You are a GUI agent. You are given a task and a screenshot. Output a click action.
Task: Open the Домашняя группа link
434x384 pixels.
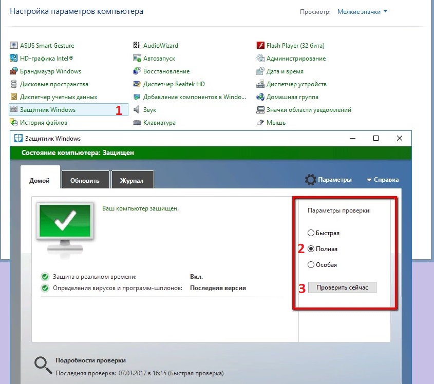[x=292, y=97]
